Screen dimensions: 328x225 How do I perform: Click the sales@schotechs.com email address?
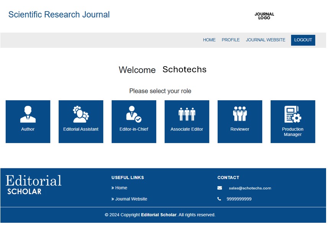(x=250, y=188)
